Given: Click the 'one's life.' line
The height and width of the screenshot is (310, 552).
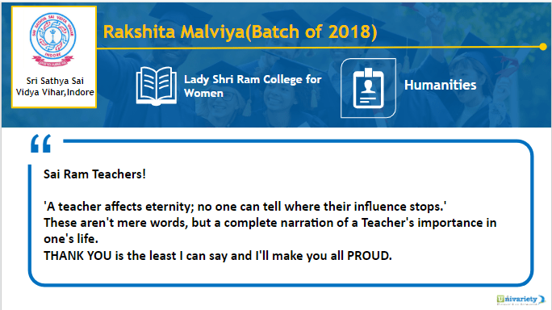Looking at the screenshot, I should [71, 239].
